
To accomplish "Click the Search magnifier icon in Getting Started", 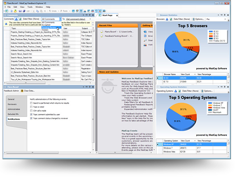I will point(145,40).
